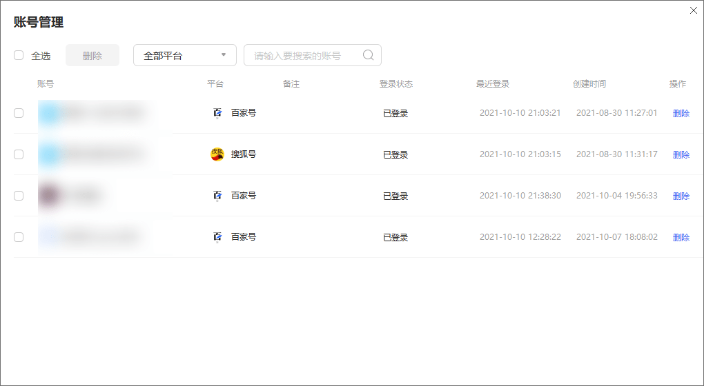Screen dimensions: 704x386
Task: Click last login 2021-10-10 21:38:30
Action: 520,196
